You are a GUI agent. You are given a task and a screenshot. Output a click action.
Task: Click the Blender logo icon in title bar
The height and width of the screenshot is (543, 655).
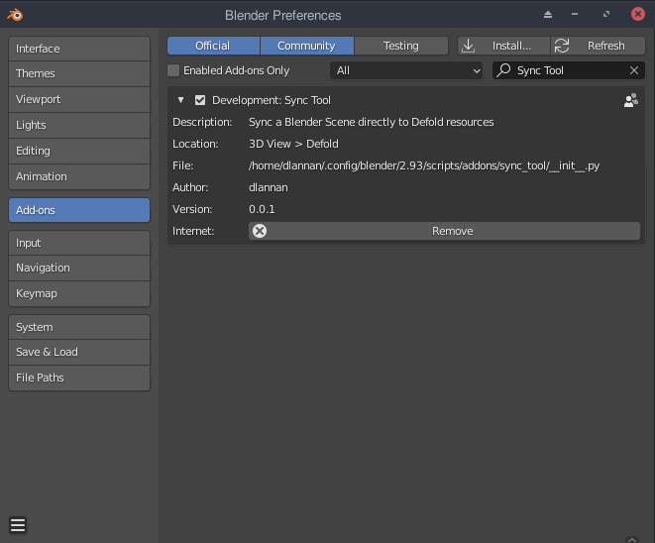[15, 15]
